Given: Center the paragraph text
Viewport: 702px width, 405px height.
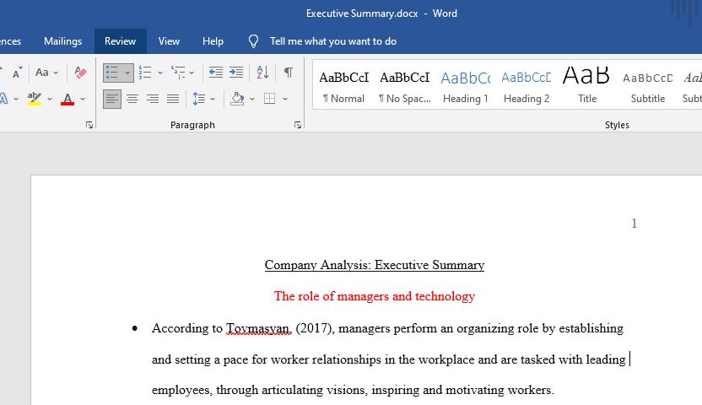Looking at the screenshot, I should tap(132, 99).
